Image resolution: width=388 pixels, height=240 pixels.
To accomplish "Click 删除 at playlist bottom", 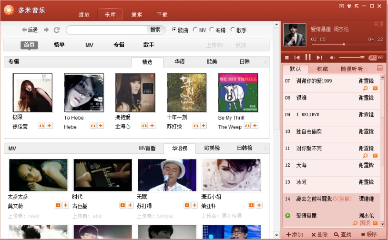I will coord(319,234).
